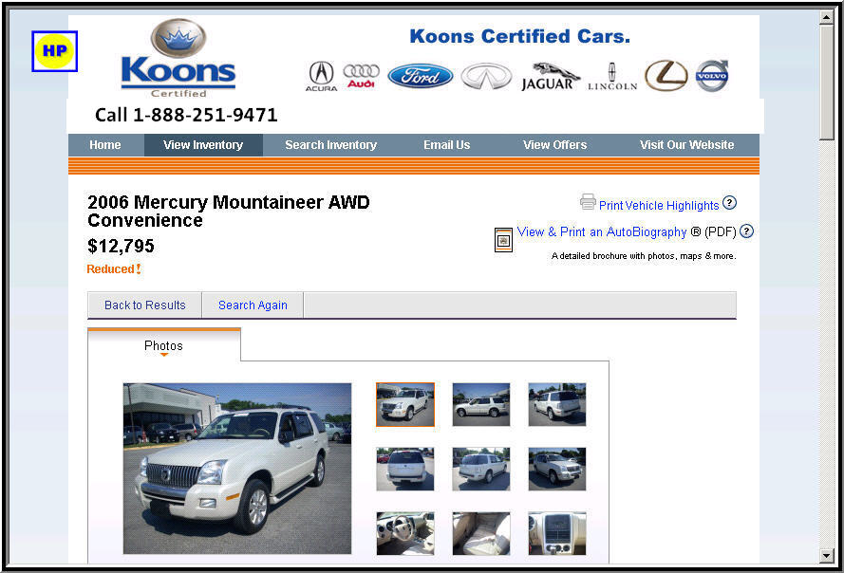844x573 pixels.
Task: Click the Ford oval logo
Action: click(x=420, y=76)
